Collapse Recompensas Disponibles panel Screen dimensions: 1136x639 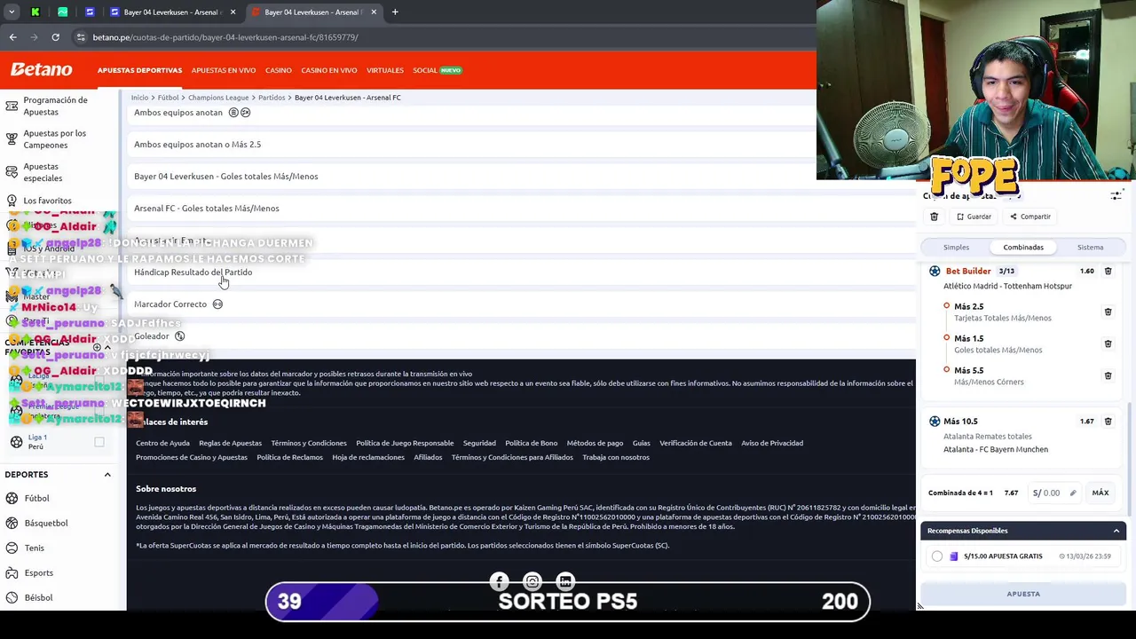point(1116,531)
